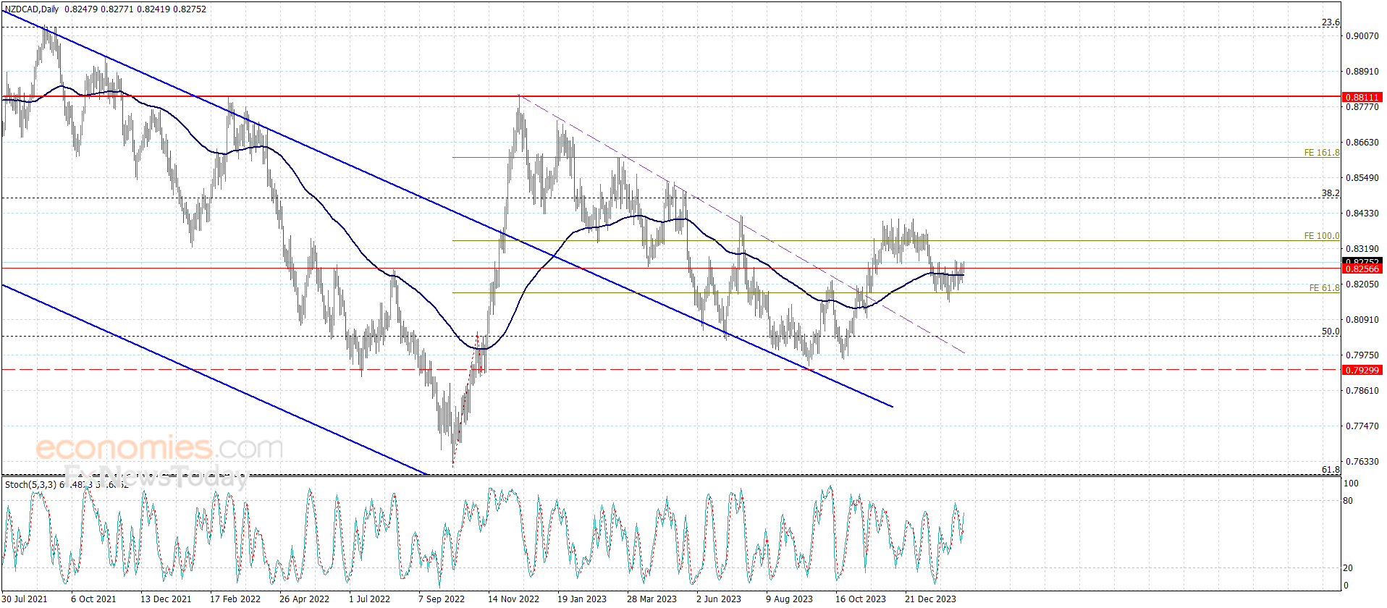This screenshot has width=1387, height=608.
Task: Click the red 0.82566 price tag
Action: tap(1362, 269)
